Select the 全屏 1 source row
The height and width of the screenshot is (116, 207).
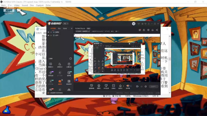(x=60, y=35)
